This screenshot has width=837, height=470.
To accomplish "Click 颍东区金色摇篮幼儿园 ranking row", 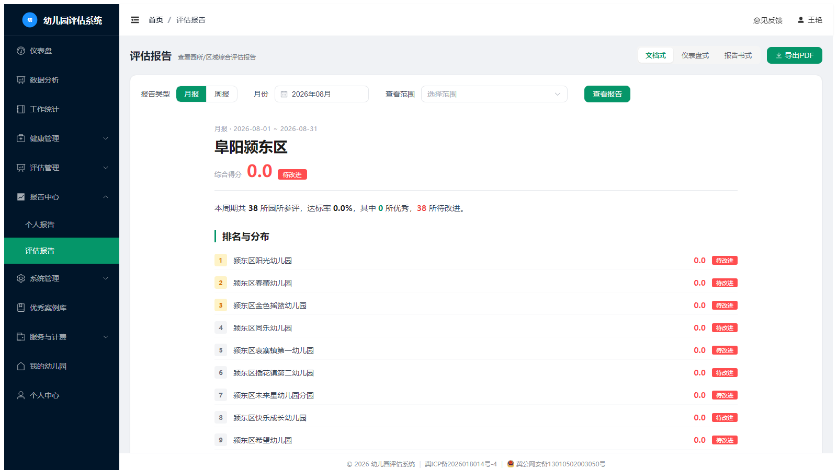I will (476, 305).
